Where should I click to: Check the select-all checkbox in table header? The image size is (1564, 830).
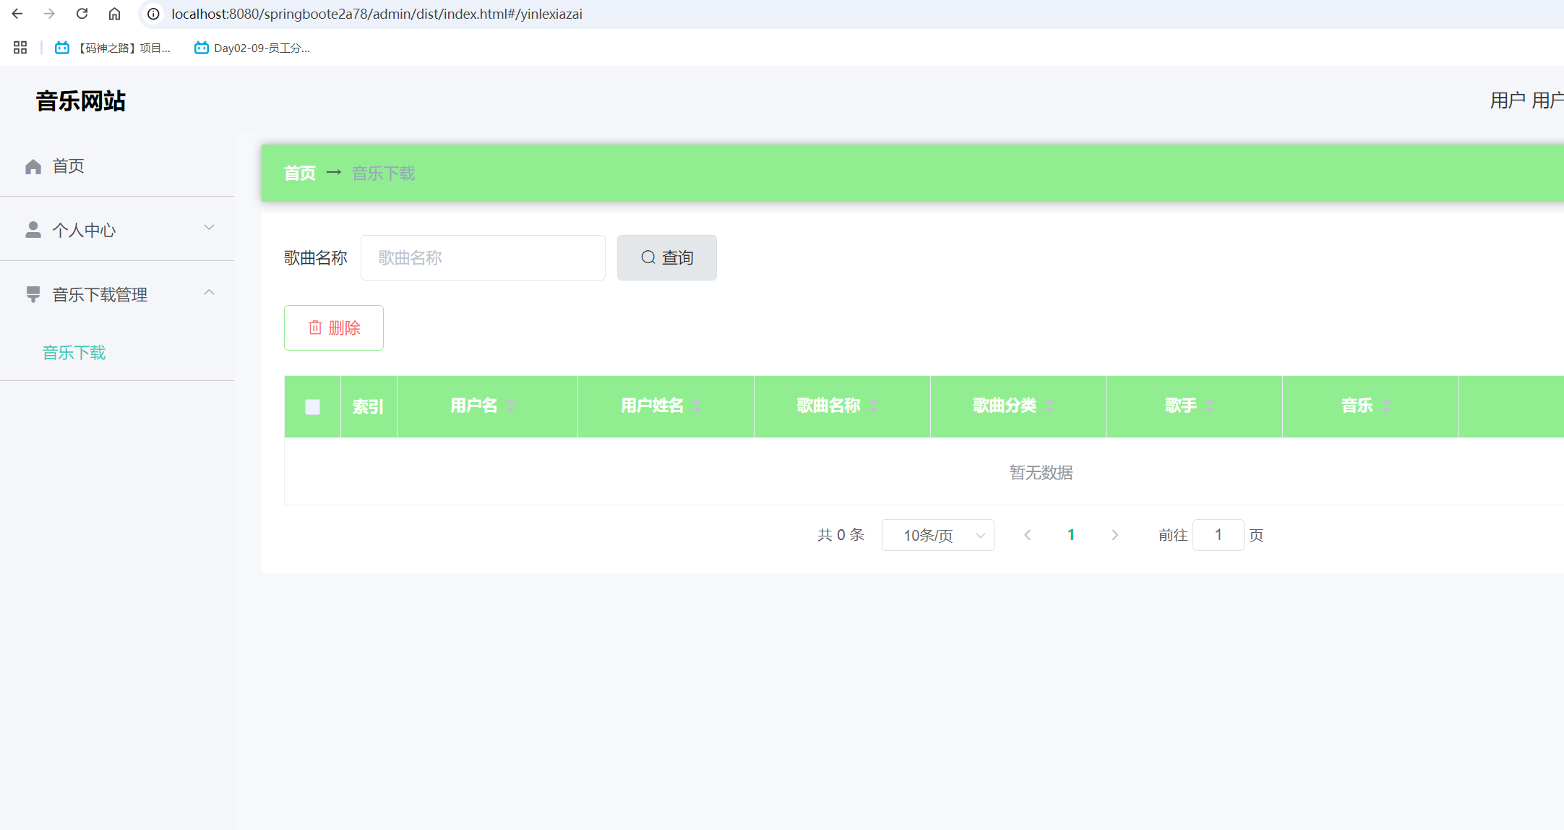pos(311,406)
